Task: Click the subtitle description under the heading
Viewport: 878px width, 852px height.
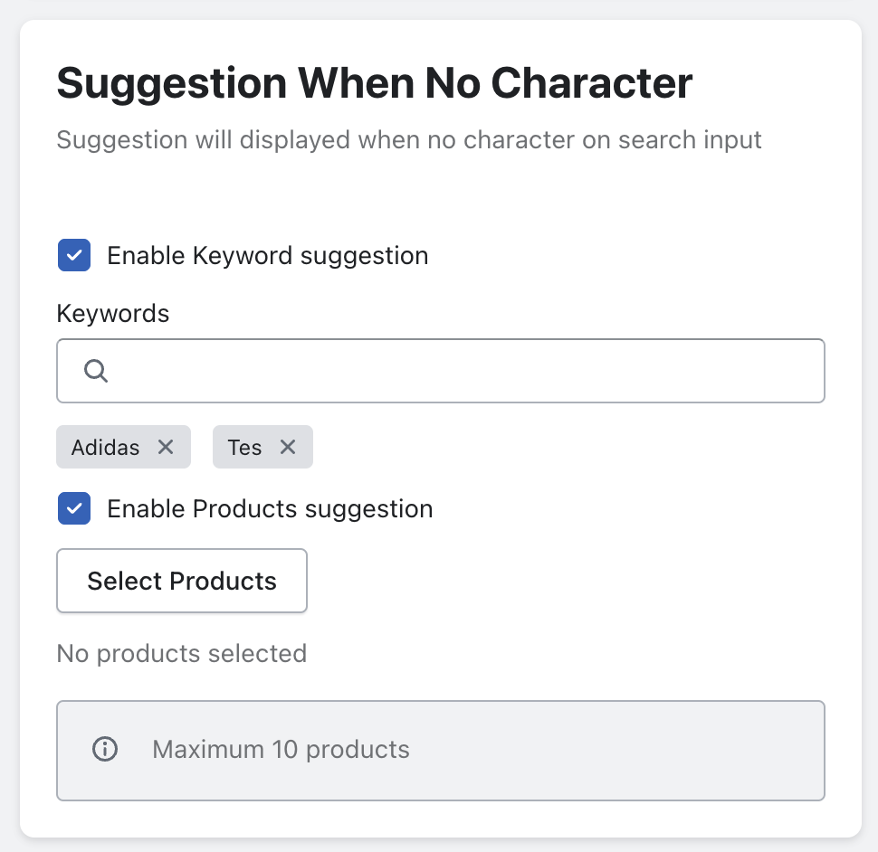Action: (x=409, y=140)
